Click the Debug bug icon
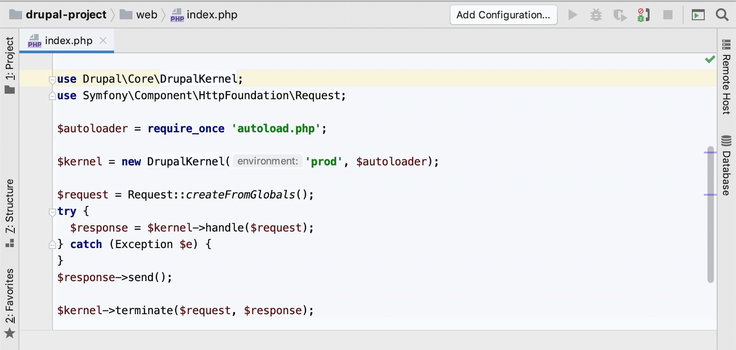736x350 pixels. (x=596, y=15)
